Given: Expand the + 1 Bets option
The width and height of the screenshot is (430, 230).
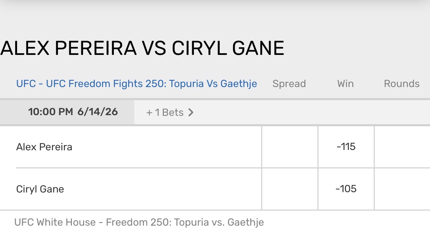Looking at the screenshot, I should click(x=165, y=112).
